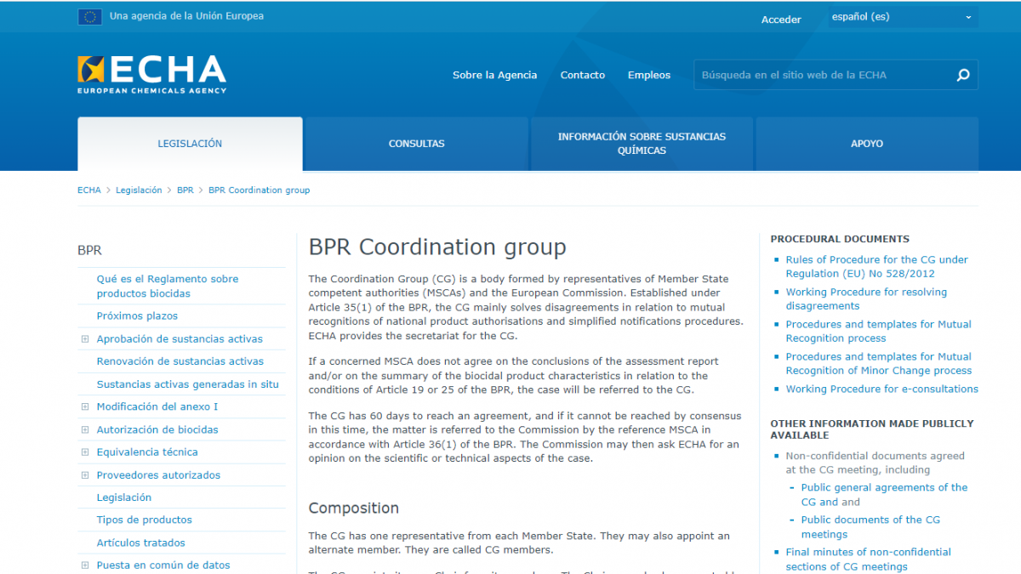The height and width of the screenshot is (574, 1021).
Task: Click the search magnifier icon
Action: (x=963, y=75)
